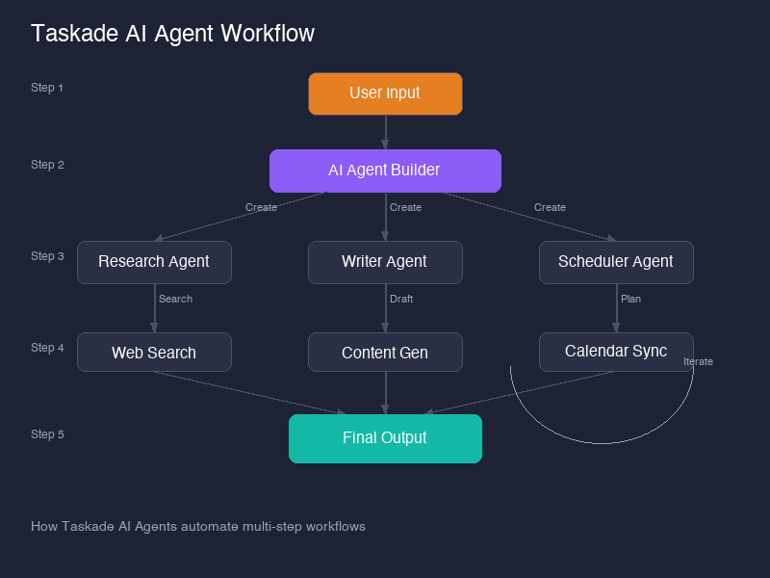Click the Create label above Research Agent
770x578 pixels.
260,207
